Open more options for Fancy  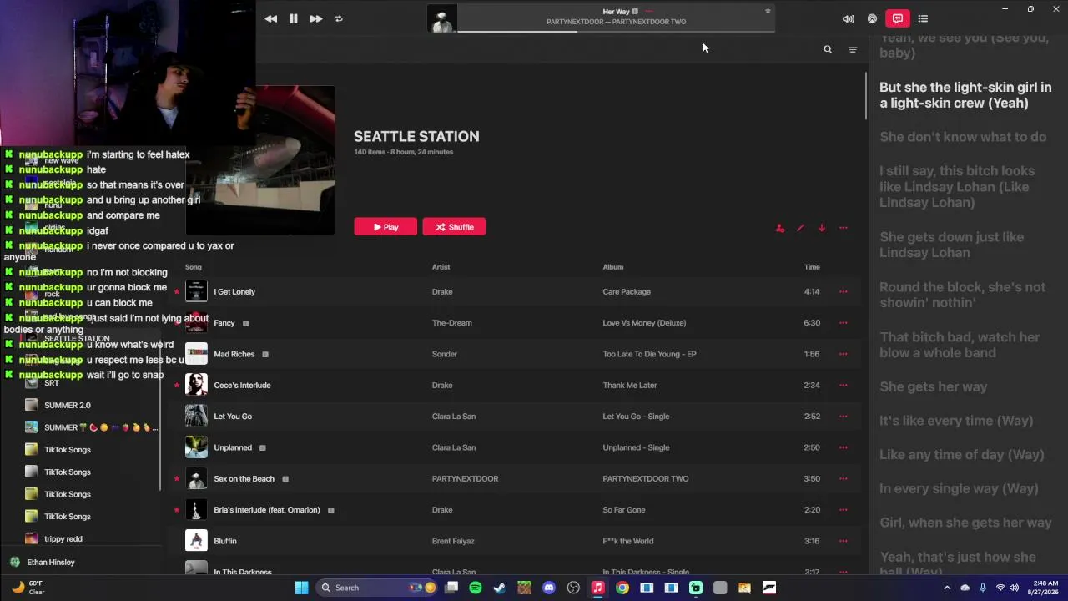(844, 323)
